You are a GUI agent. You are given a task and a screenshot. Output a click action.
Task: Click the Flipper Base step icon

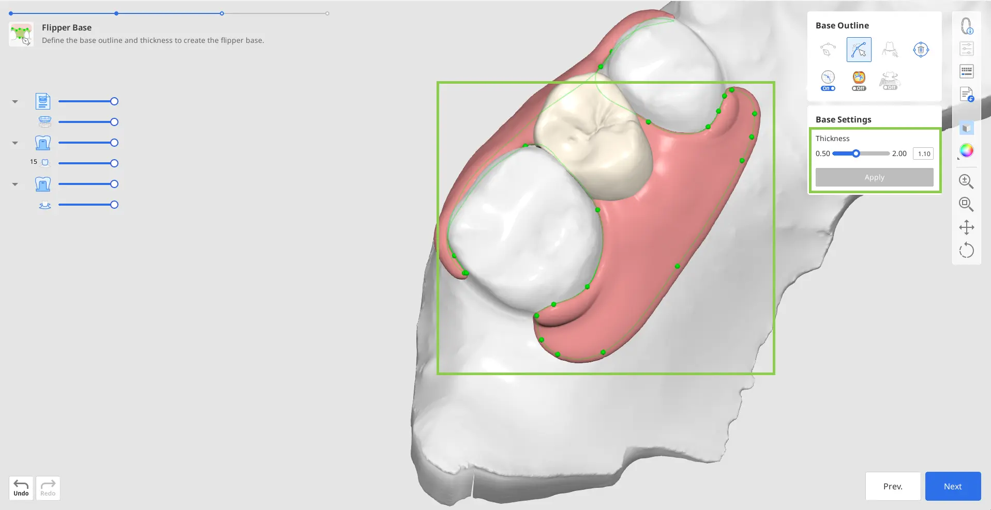tap(21, 34)
